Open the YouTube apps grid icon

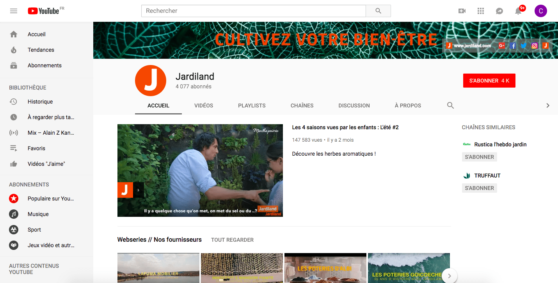(481, 11)
